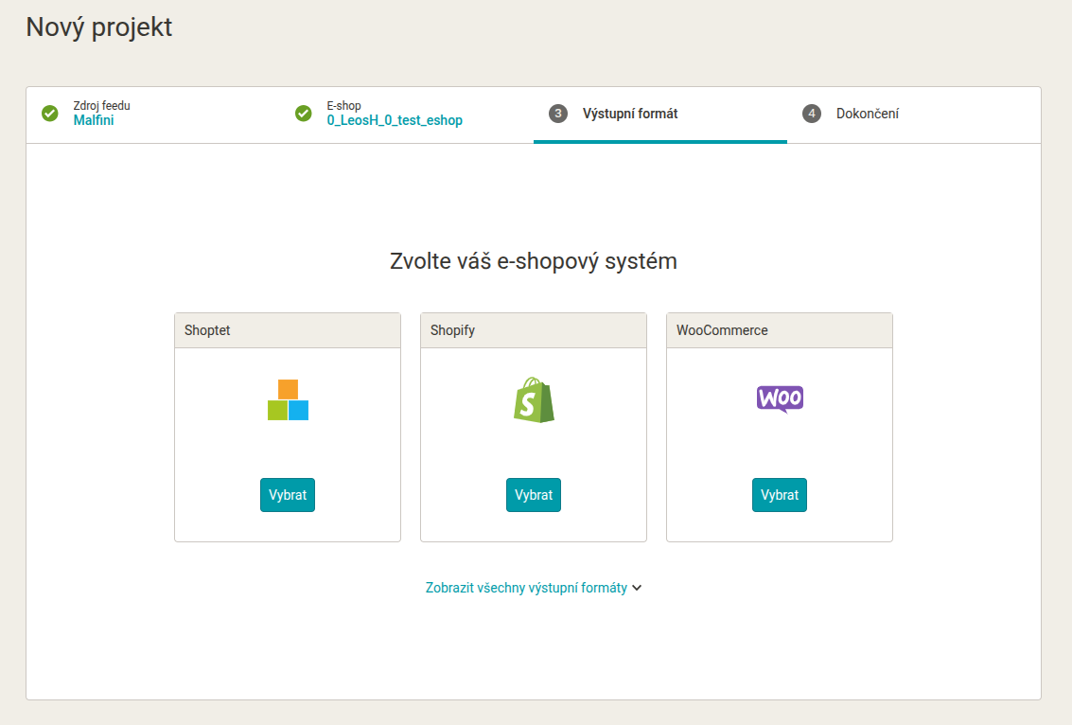Choose WooCommerce via its Vybrat button

point(780,495)
